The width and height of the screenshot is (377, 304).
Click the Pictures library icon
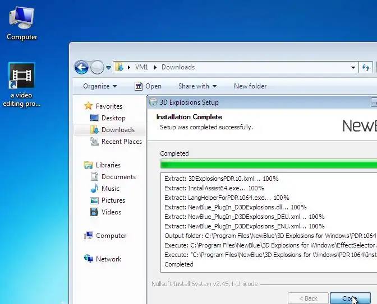pyautogui.click(x=94, y=200)
